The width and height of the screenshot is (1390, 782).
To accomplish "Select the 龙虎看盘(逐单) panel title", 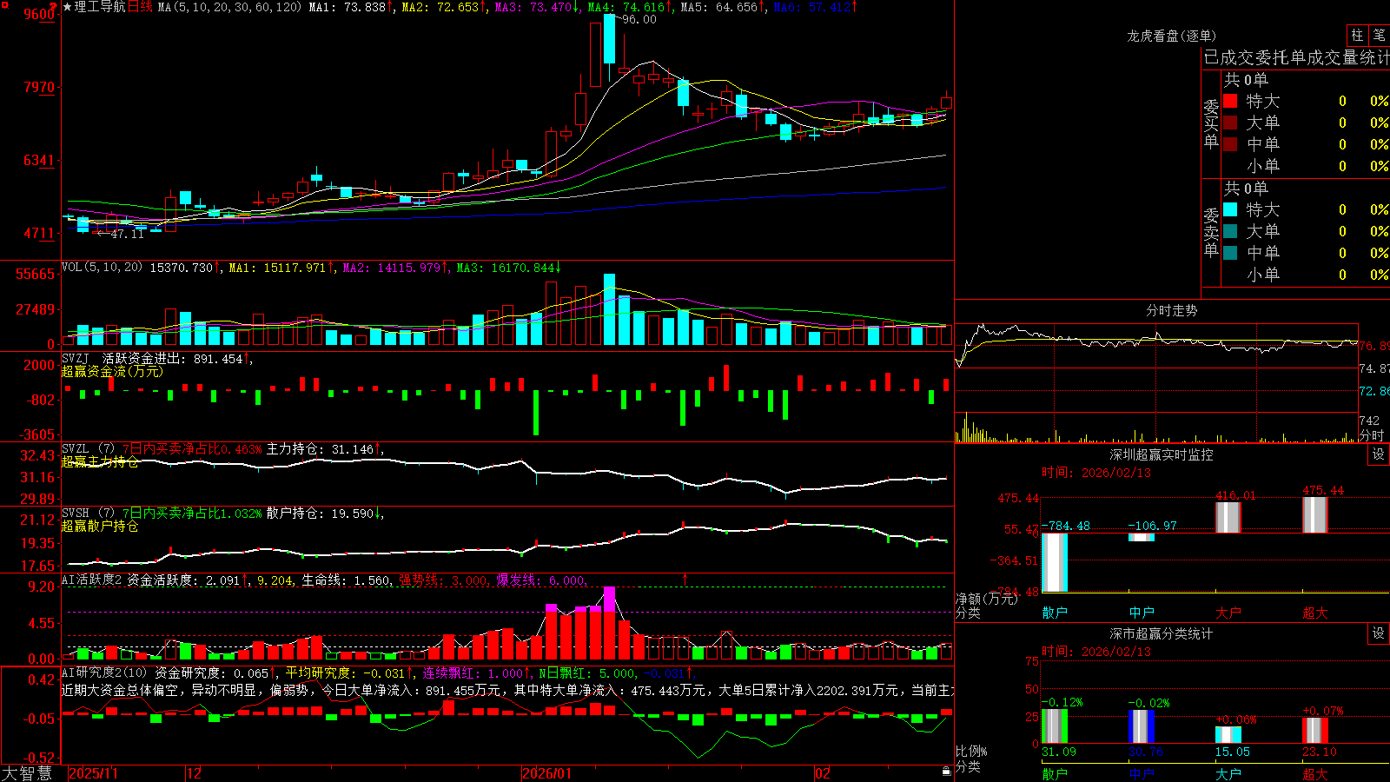I will (1171, 36).
